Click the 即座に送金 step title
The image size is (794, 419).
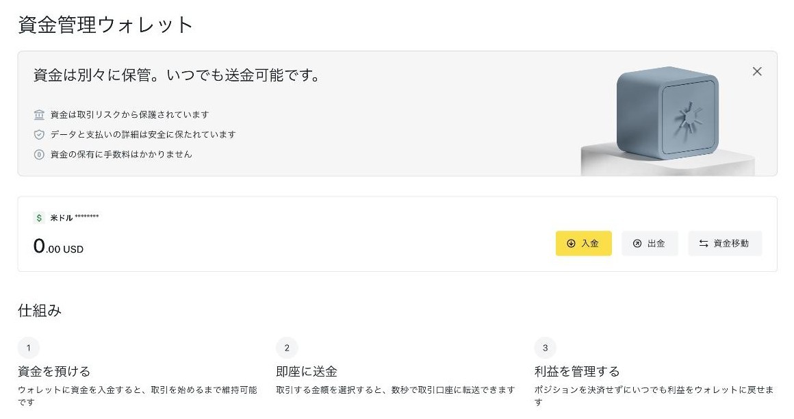pos(307,371)
